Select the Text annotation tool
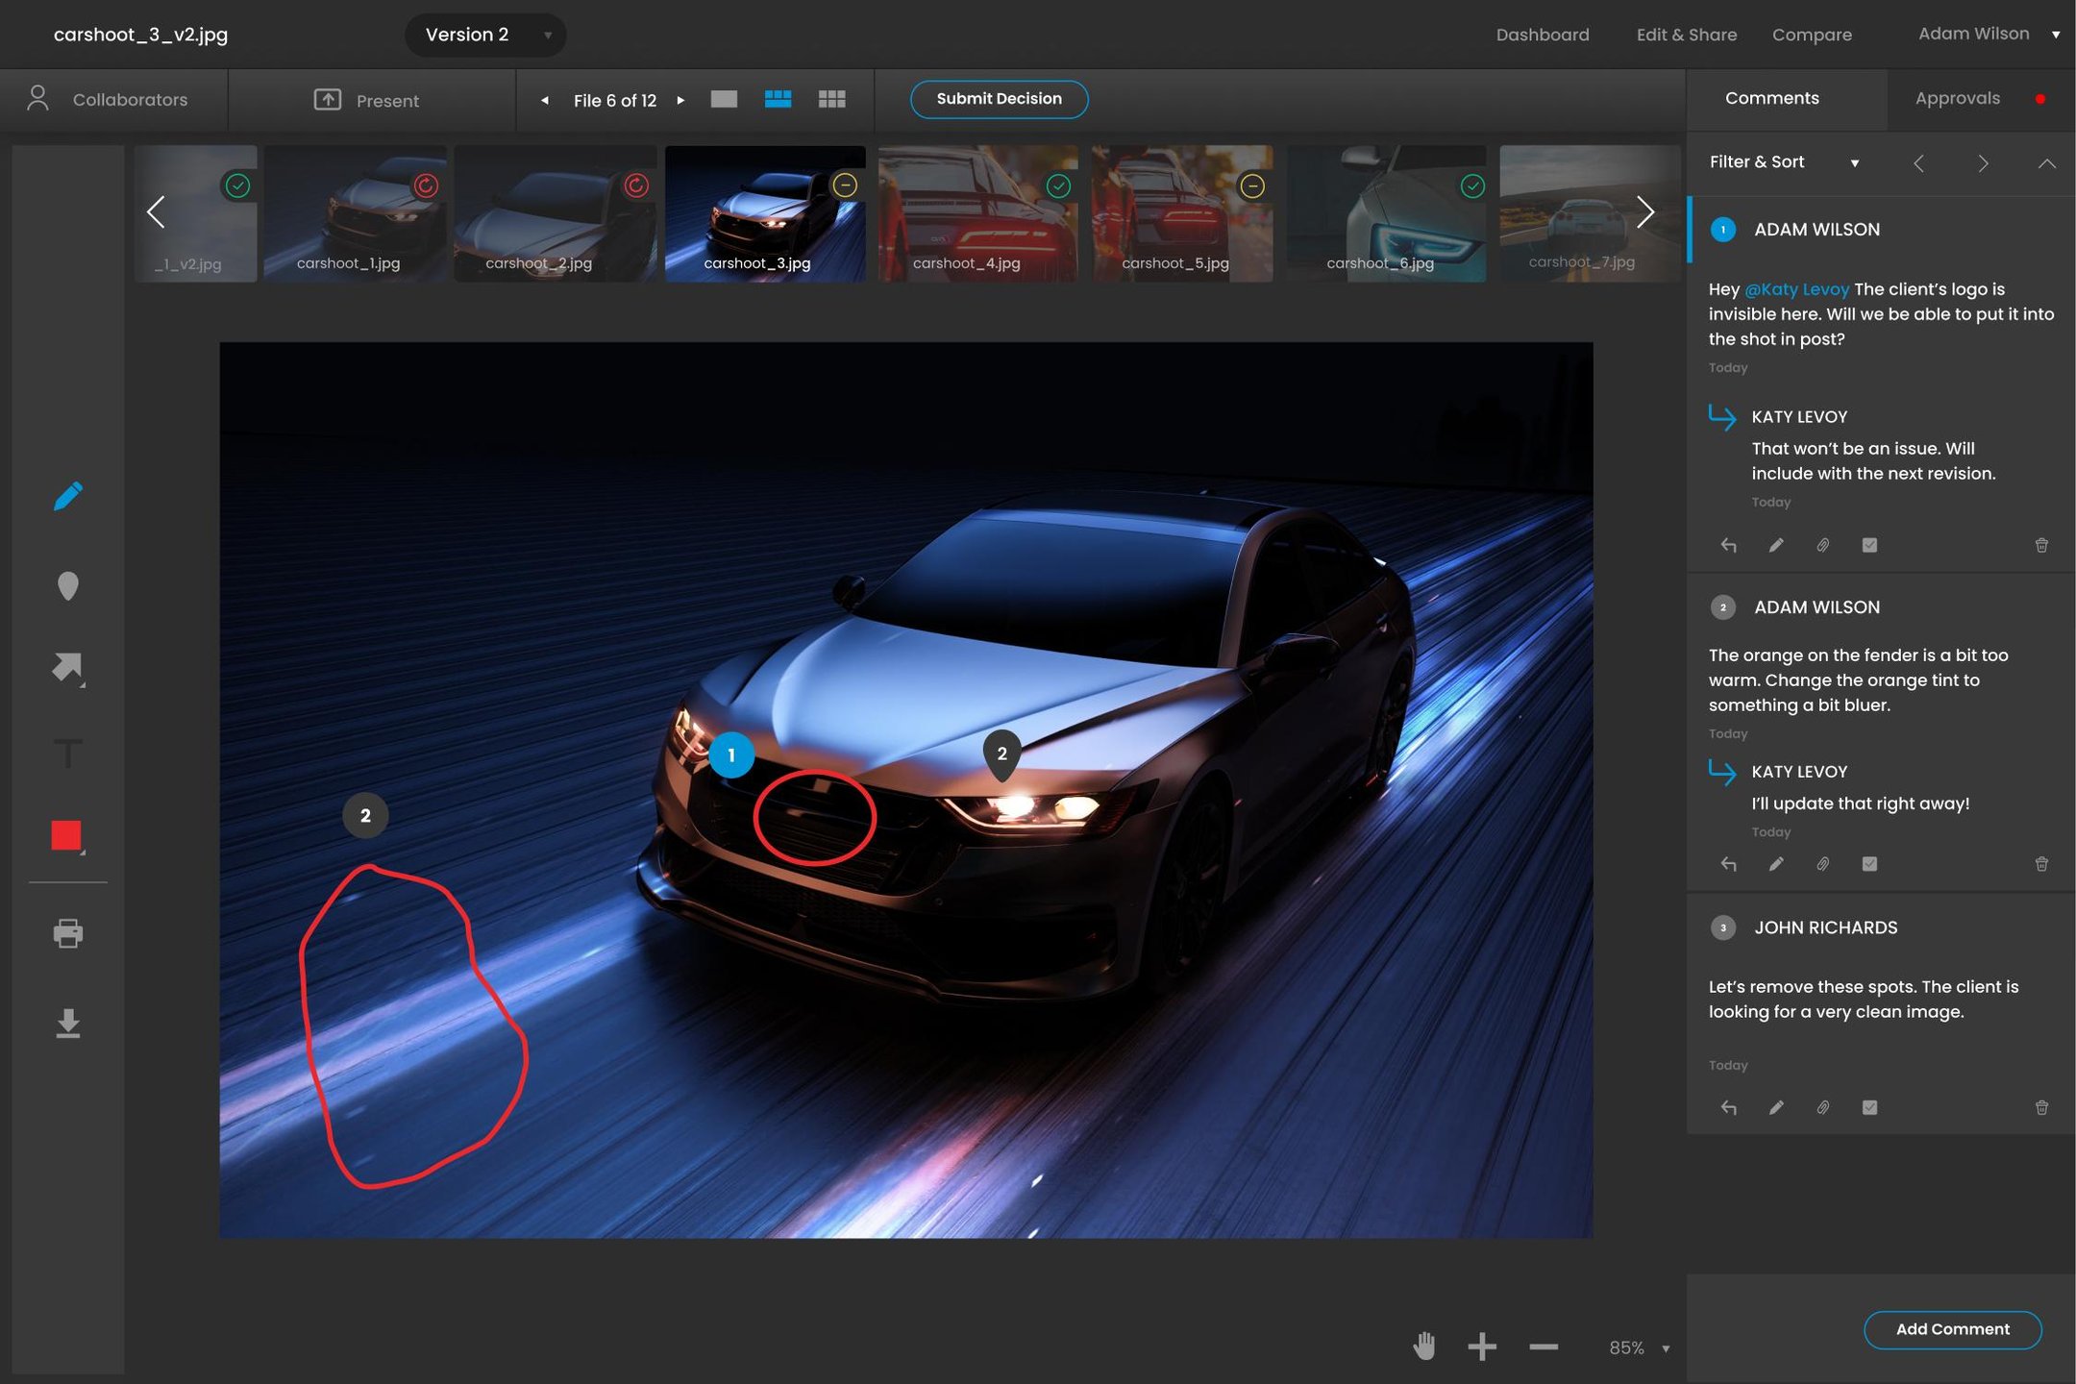The width and height of the screenshot is (2076, 1384). pyautogui.click(x=67, y=753)
